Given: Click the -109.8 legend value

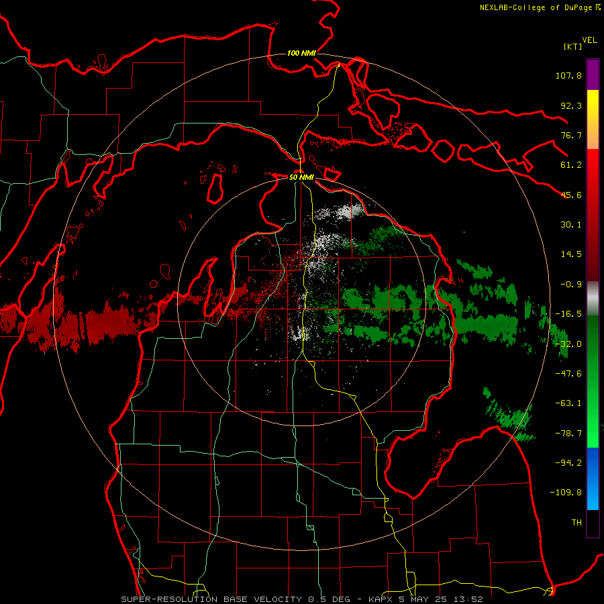Looking at the screenshot, I should (x=566, y=493).
